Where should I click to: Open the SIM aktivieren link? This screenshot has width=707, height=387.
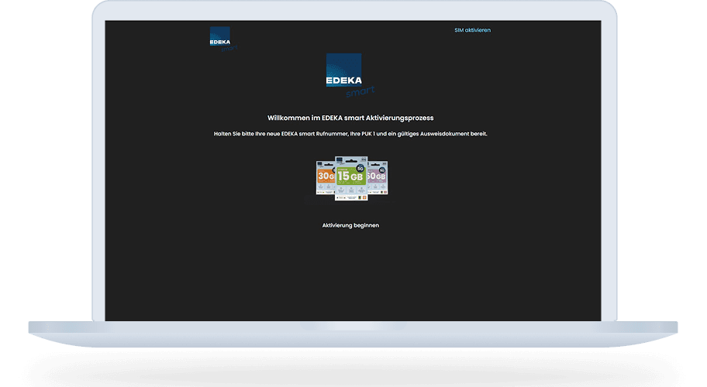[x=472, y=30]
